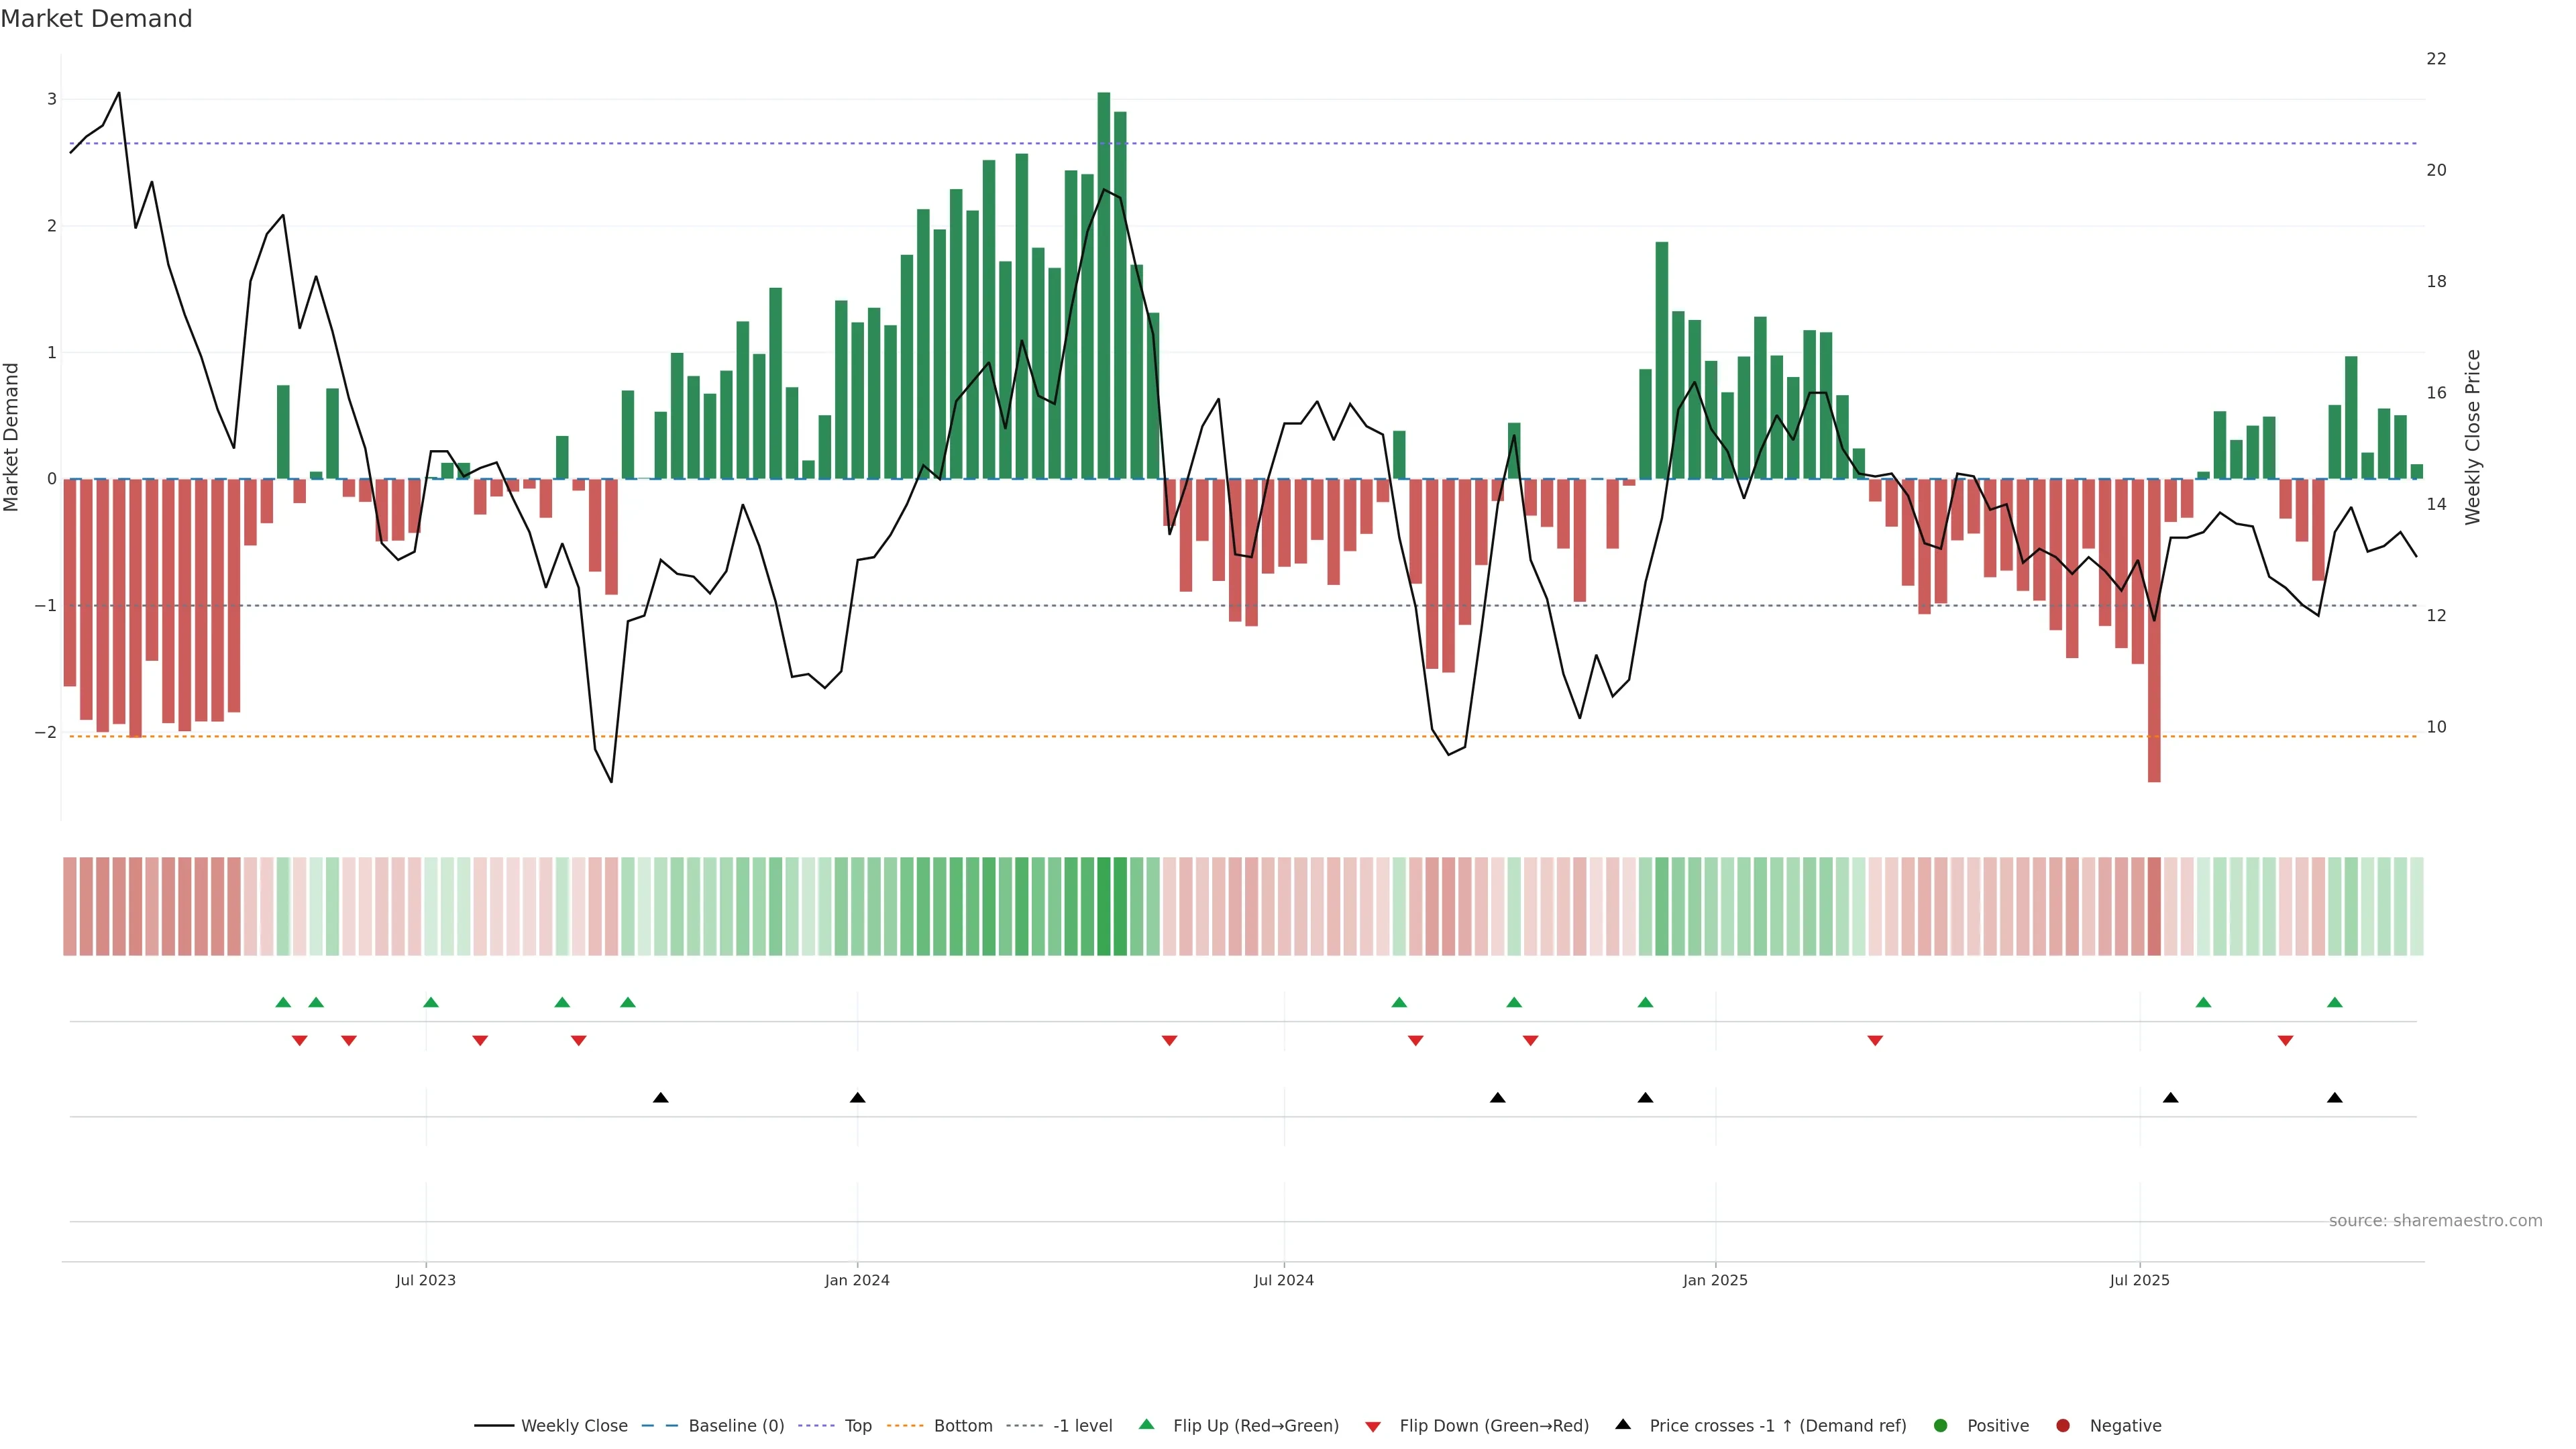Click the Jan 2025 x-axis label
Screen dimensions: 2576x1449
[1715, 1280]
